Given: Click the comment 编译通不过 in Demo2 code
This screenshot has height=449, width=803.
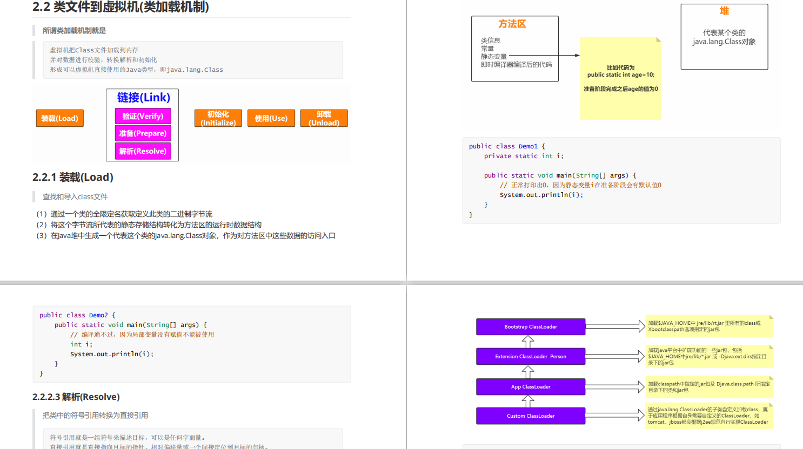Looking at the screenshot, I should (142, 335).
